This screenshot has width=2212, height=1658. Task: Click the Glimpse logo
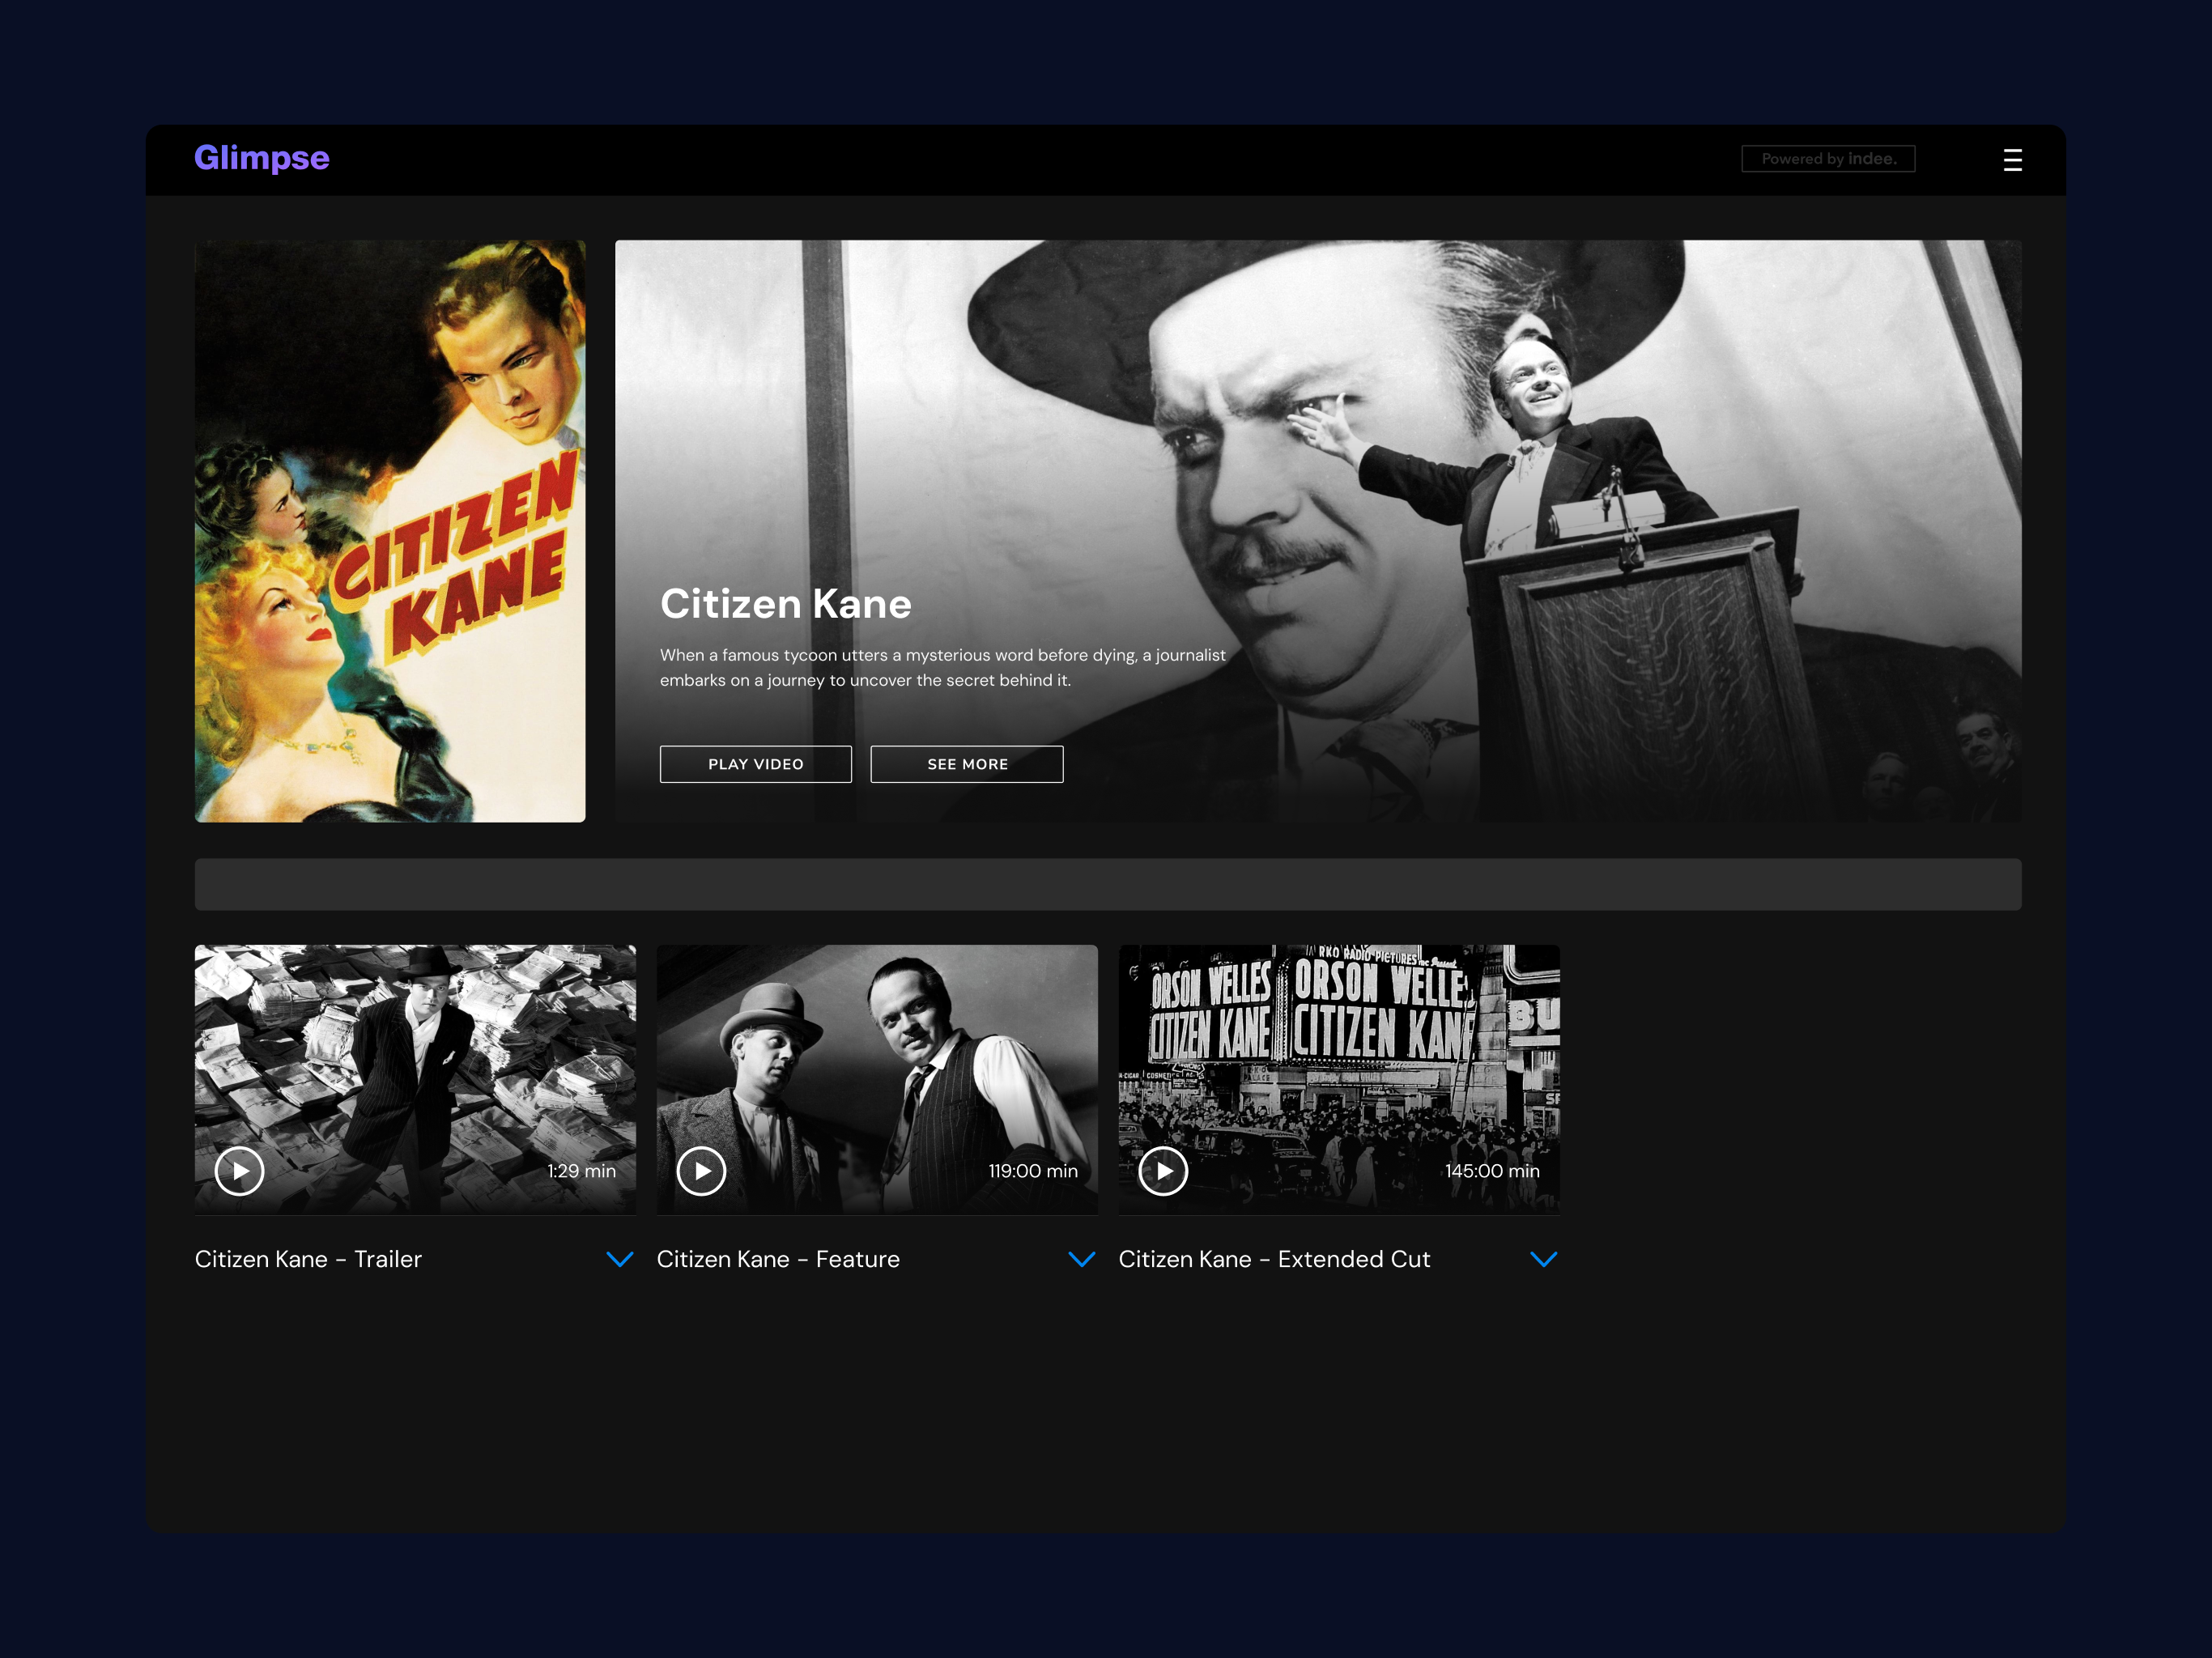[262, 158]
